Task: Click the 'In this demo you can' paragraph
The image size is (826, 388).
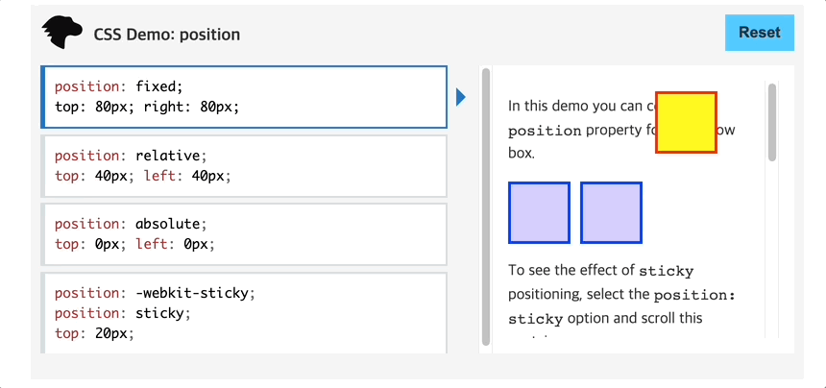Action: [621, 130]
